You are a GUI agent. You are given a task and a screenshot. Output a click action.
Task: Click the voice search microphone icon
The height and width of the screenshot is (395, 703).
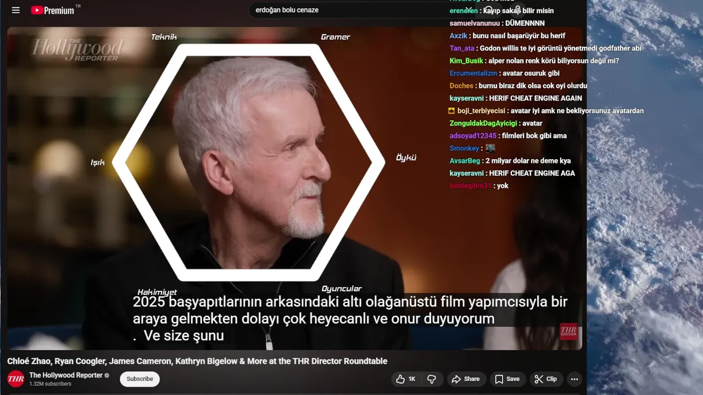517,10
